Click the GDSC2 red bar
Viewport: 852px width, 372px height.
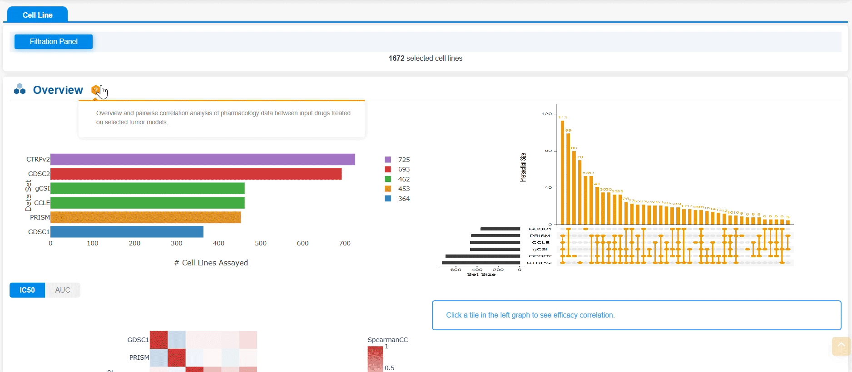pyautogui.click(x=196, y=174)
